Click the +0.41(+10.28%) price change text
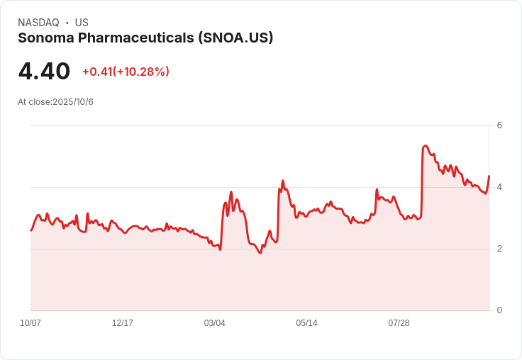Viewport: 522px width, 360px height. (x=126, y=72)
